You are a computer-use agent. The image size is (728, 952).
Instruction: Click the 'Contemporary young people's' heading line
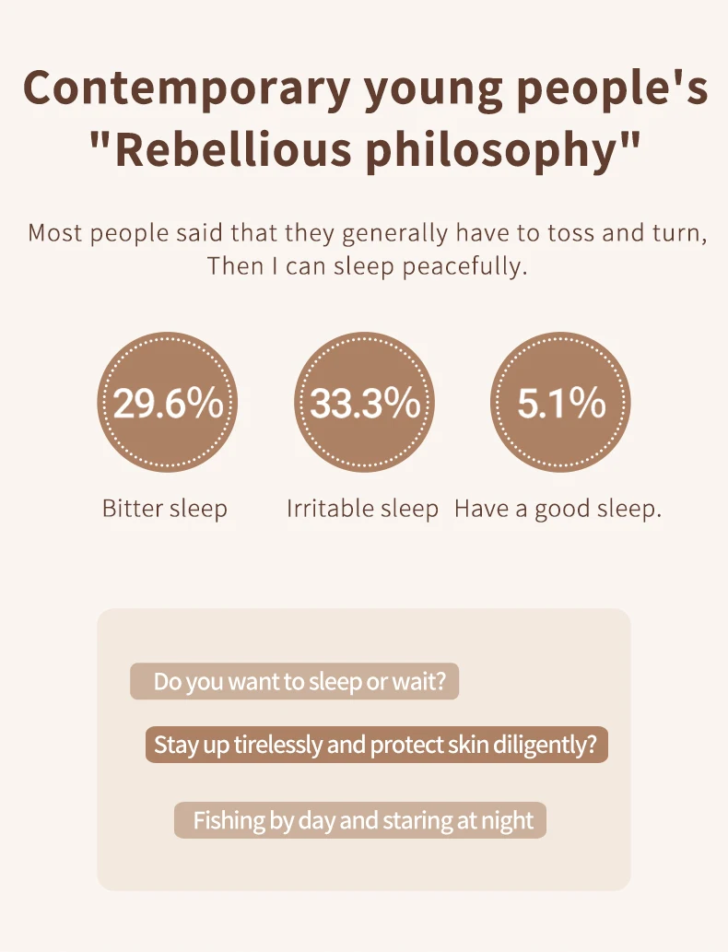click(x=366, y=88)
